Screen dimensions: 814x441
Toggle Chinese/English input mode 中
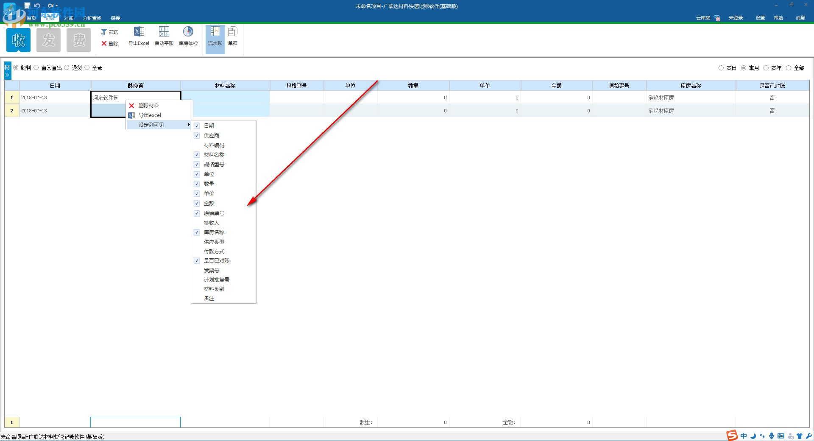pyautogui.click(x=744, y=436)
